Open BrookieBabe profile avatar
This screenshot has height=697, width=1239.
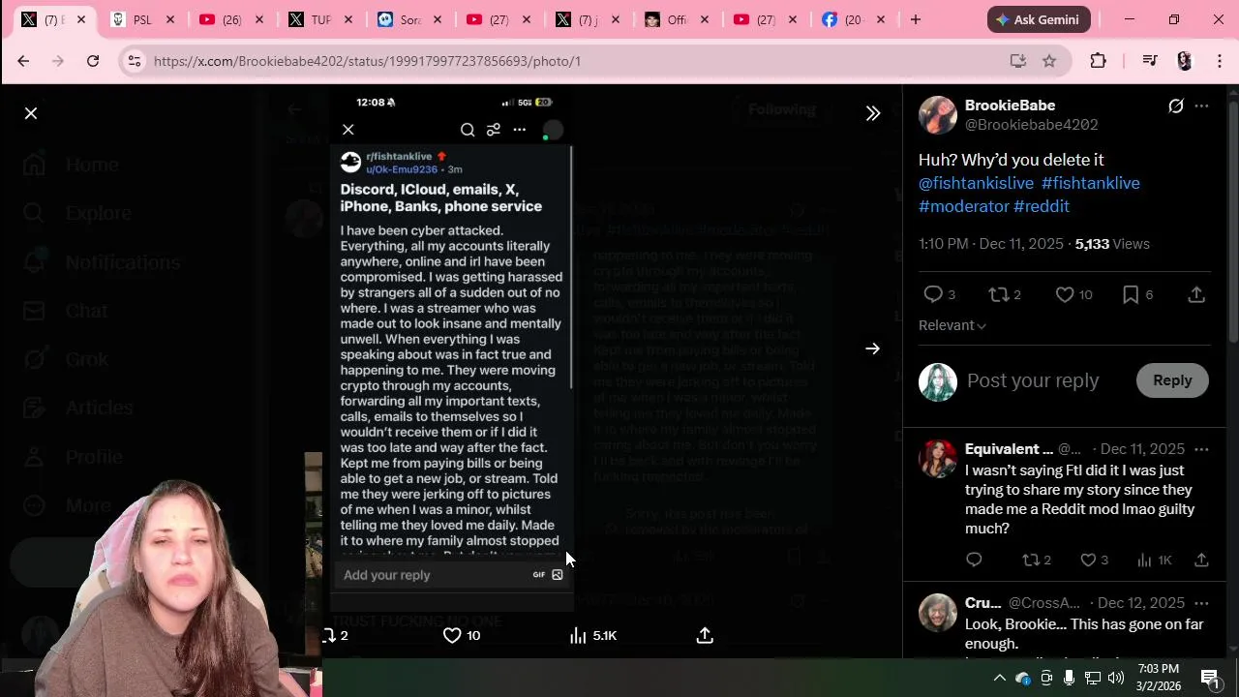coord(938,115)
